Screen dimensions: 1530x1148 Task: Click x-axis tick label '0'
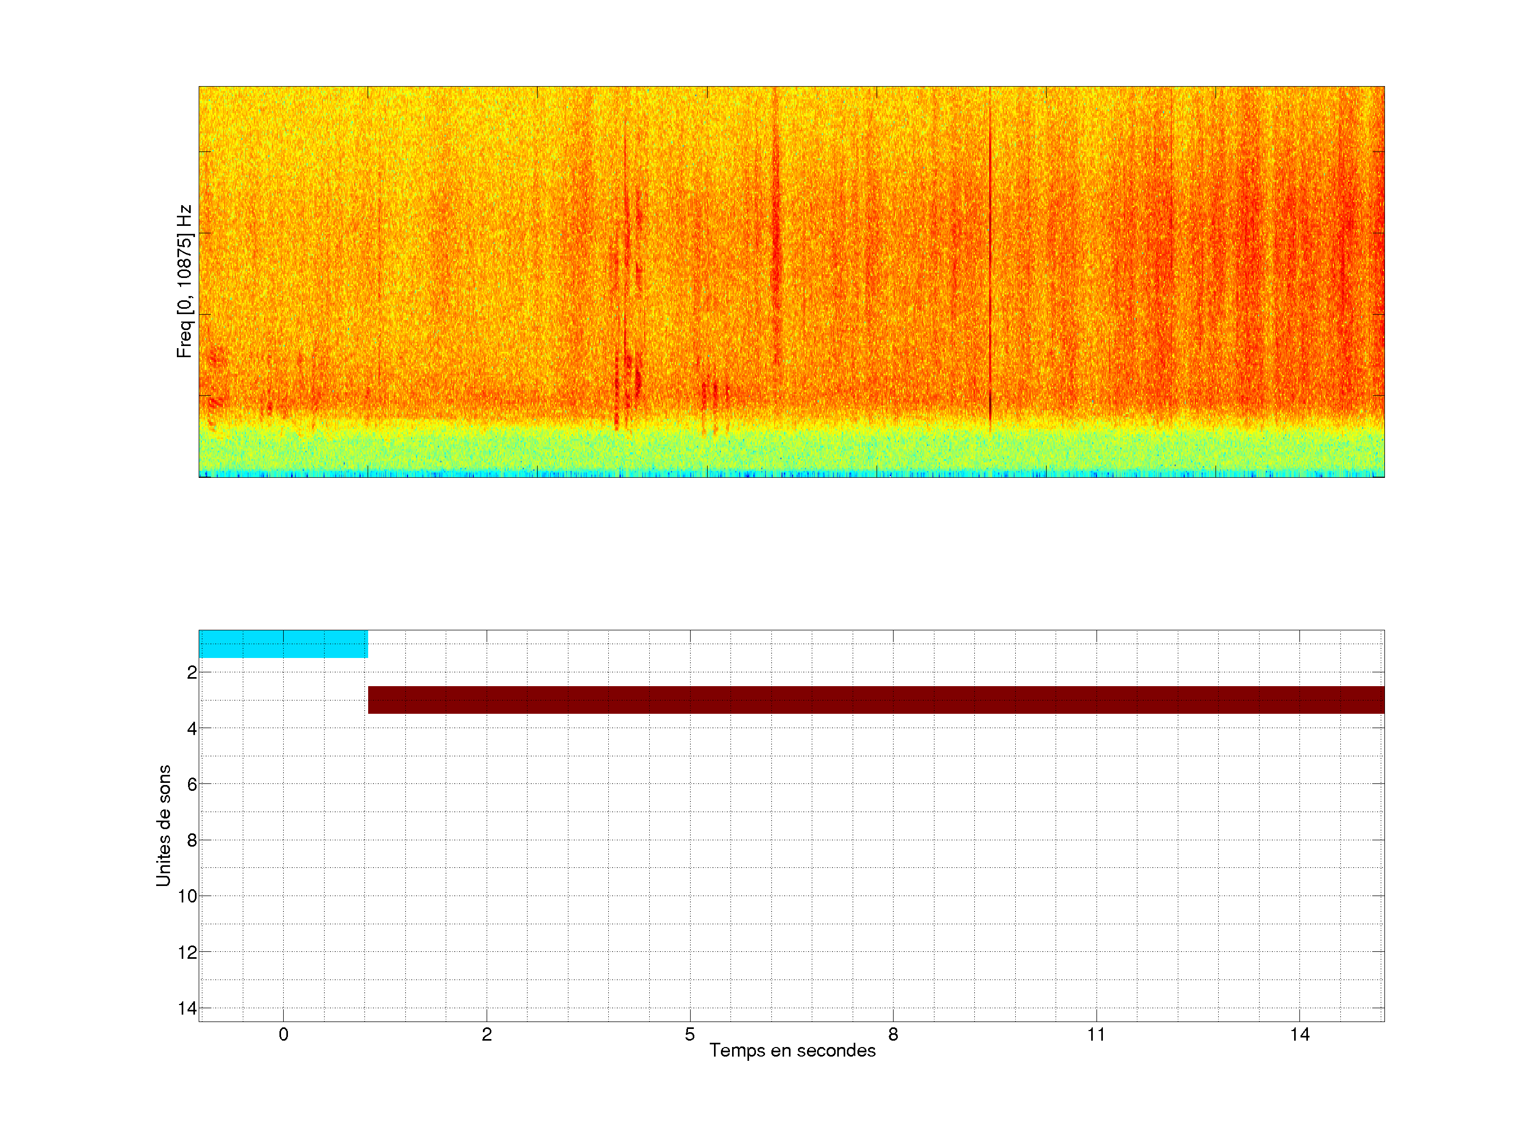284,1034
